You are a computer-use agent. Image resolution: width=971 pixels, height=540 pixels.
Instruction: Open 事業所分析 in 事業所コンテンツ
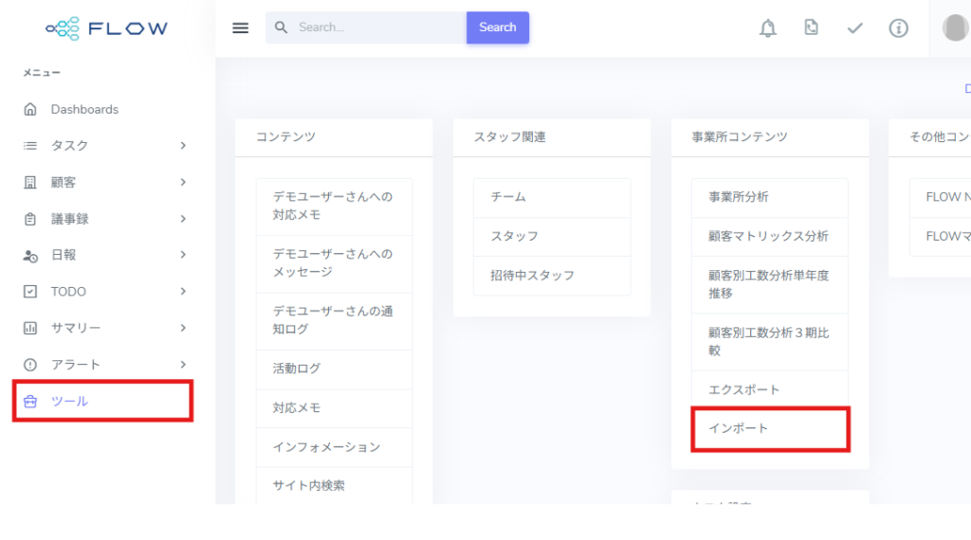(x=739, y=197)
